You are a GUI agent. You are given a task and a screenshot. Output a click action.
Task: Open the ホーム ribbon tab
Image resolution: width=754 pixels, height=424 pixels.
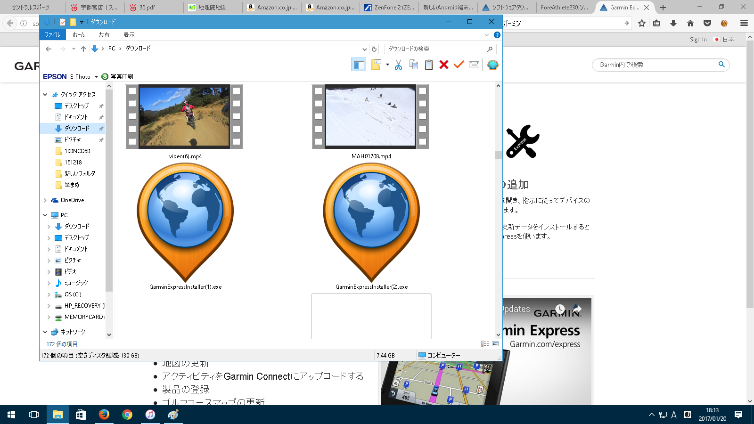tap(79, 35)
